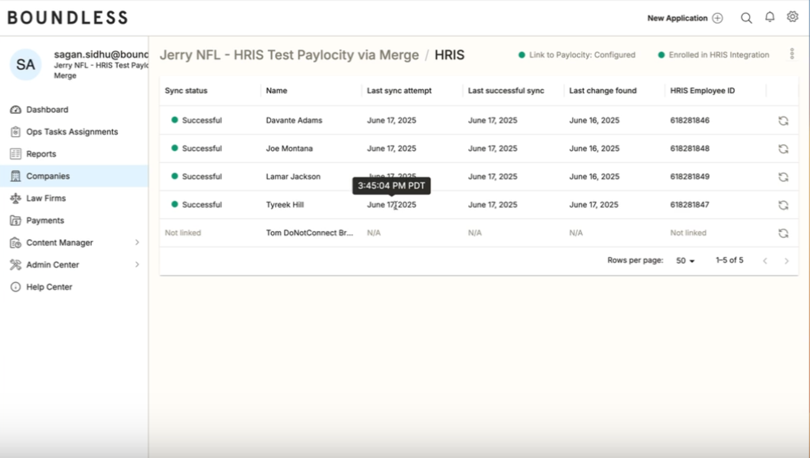
Task: Click the Last change found column header
Action: click(x=603, y=90)
